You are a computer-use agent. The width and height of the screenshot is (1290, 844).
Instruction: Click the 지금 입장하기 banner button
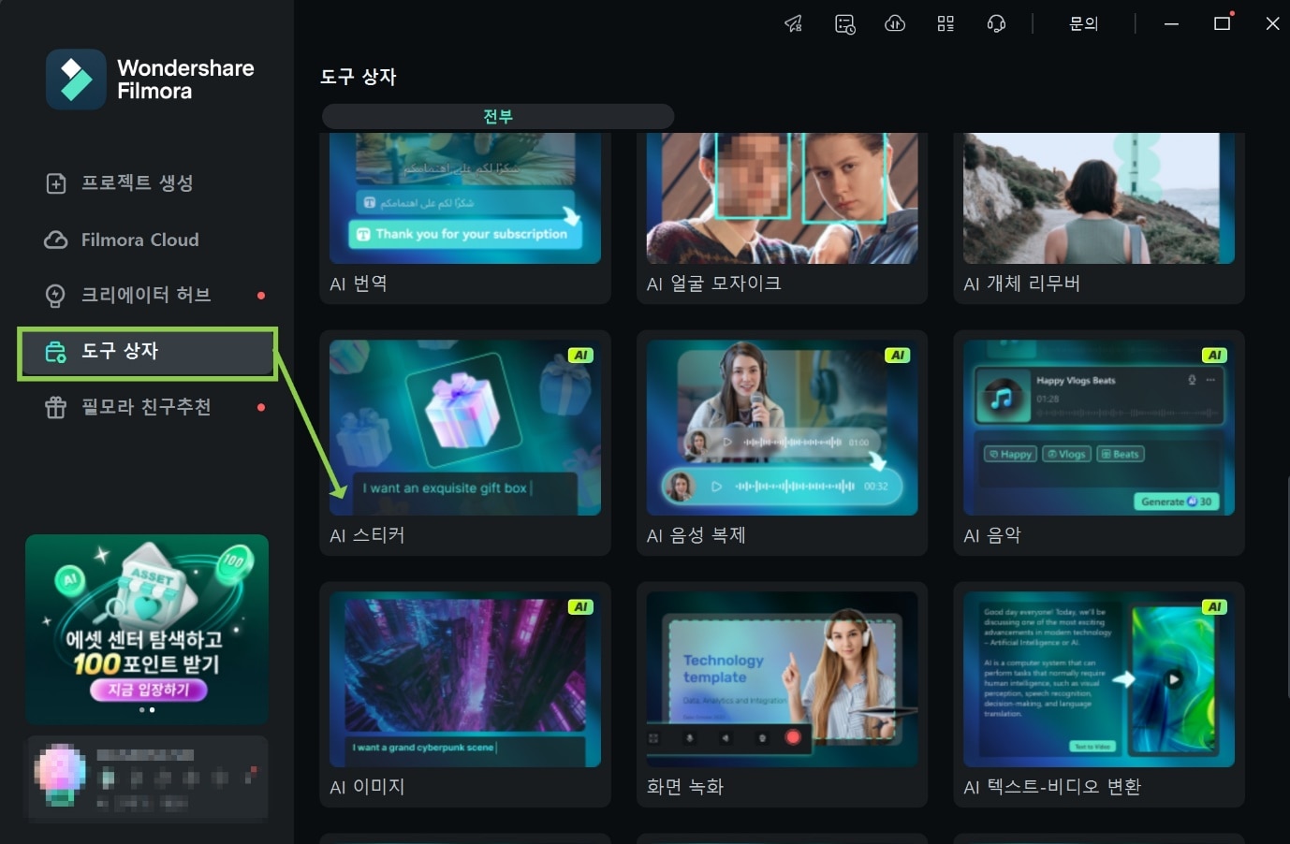point(149,690)
